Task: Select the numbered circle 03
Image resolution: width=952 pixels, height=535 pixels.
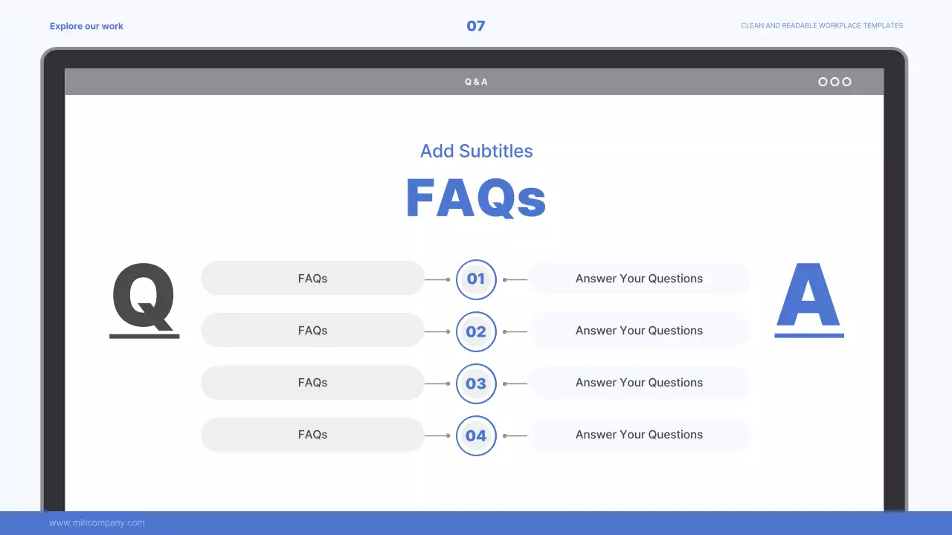Action: pyautogui.click(x=476, y=383)
